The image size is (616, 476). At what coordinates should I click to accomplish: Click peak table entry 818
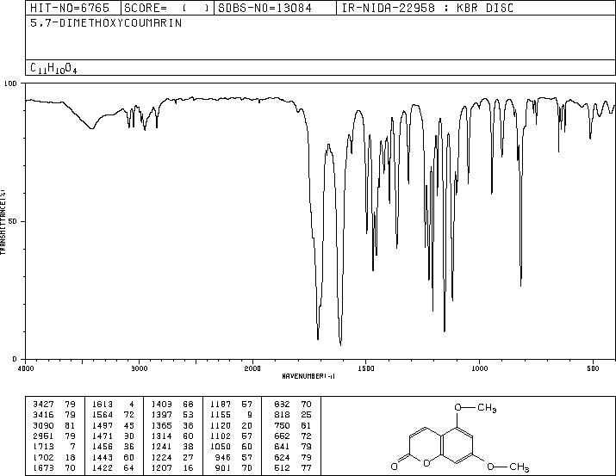click(282, 415)
